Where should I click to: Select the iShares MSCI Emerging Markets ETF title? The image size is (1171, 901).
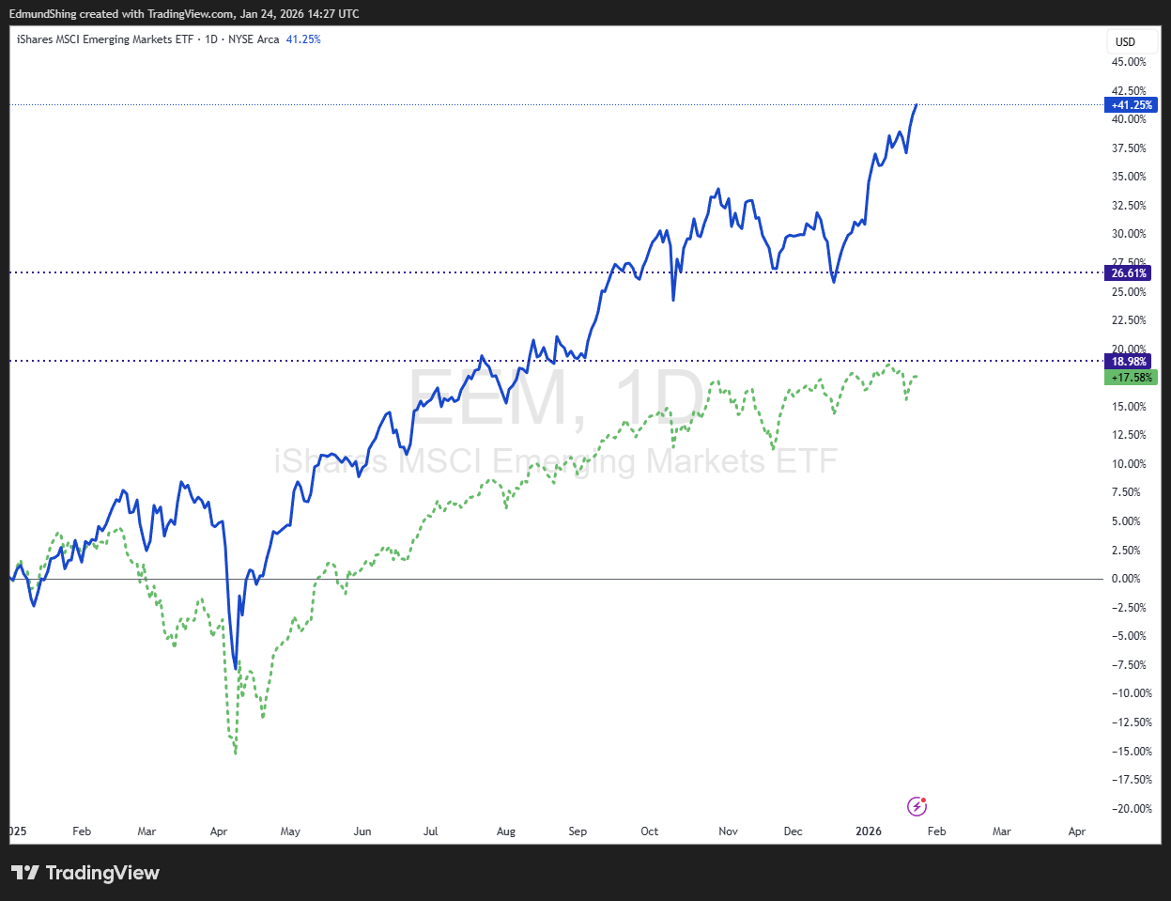(103, 39)
